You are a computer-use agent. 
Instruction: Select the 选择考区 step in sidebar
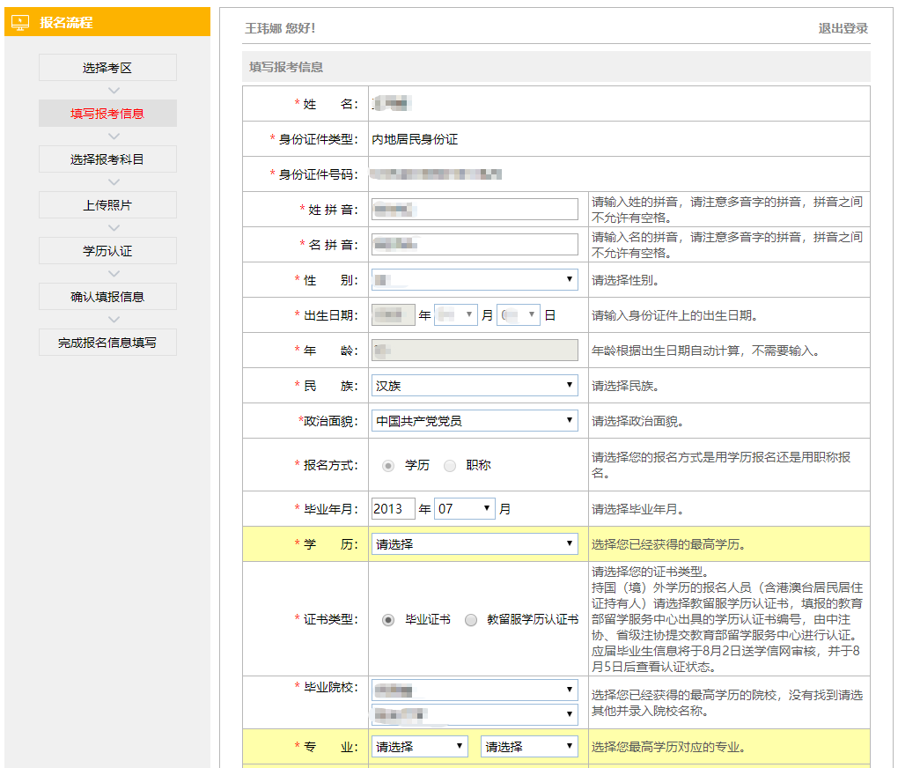[x=107, y=67]
